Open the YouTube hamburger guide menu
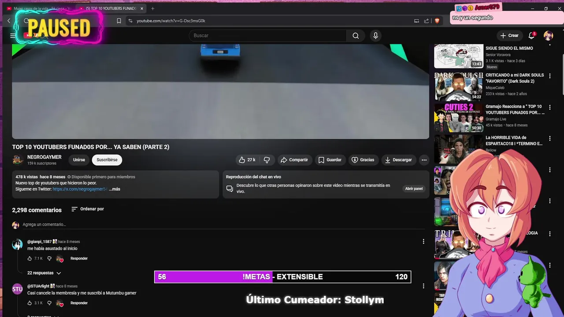This screenshot has height=317, width=564. pos(13,36)
